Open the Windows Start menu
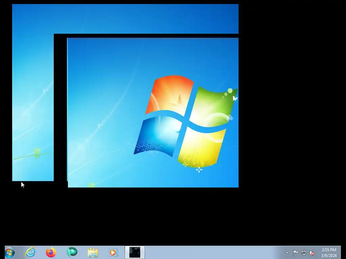Viewport: 346px width, 259px height. point(10,252)
